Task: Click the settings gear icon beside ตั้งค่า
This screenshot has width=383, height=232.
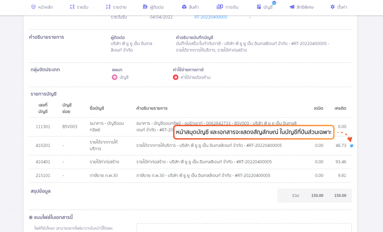Action: click(333, 7)
